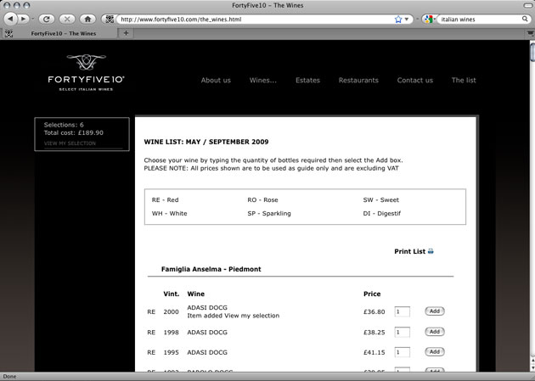Open the 'Estates' nav item
The width and height of the screenshot is (535, 381).
[x=307, y=81]
